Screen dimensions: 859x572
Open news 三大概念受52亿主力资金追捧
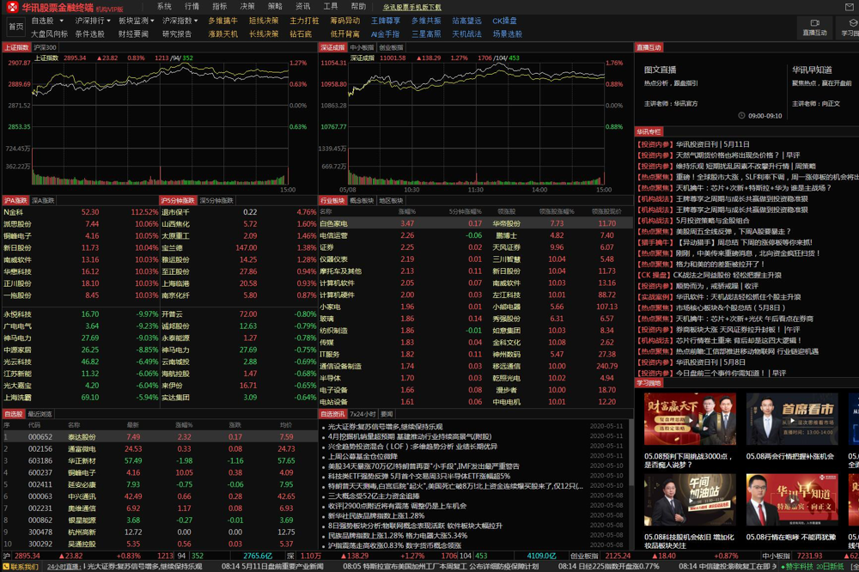click(374, 496)
